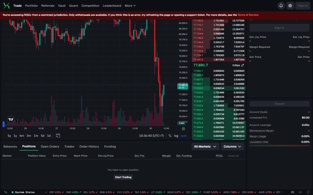Open the code icon in the footer
The width and height of the screenshot is (313, 195).
click(300, 192)
